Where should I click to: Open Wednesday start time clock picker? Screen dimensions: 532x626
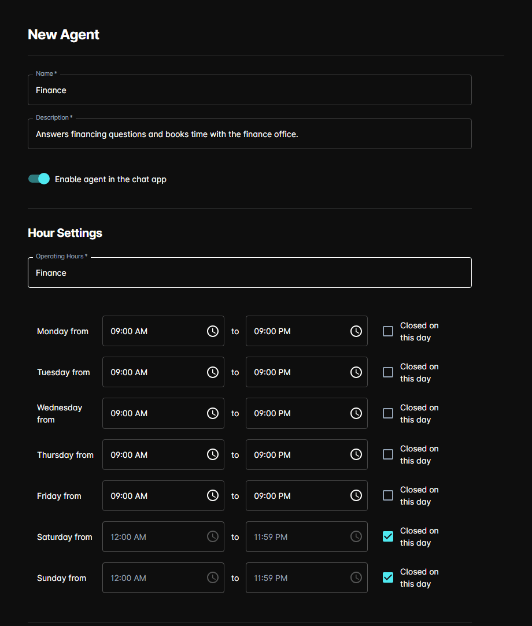pos(212,413)
